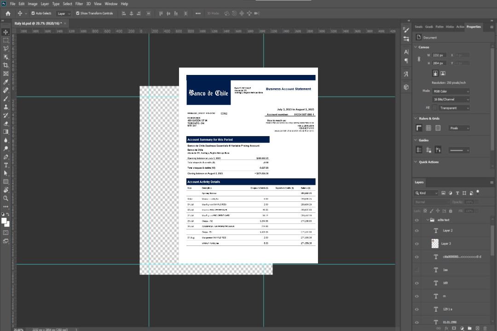
Task: Show the hidden '1se' text layer
Action: click(x=417, y=270)
